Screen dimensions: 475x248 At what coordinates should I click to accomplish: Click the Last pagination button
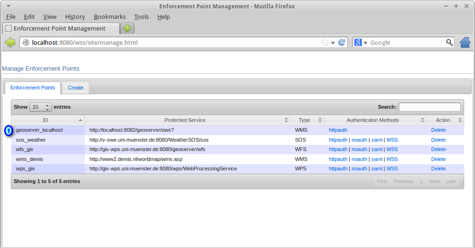450,182
